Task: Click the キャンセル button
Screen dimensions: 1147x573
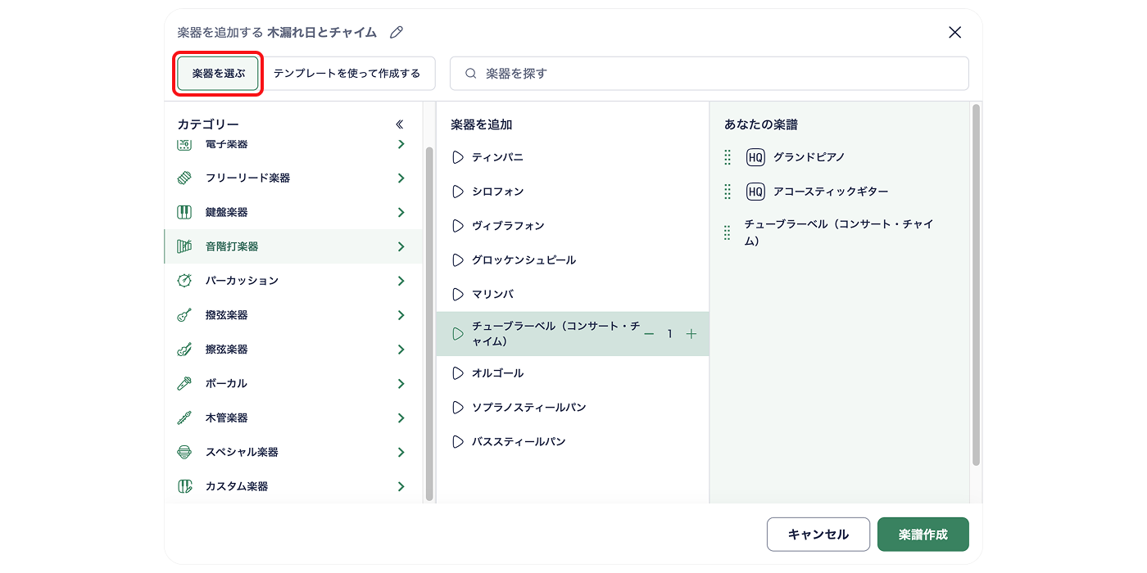Action: 818,534
